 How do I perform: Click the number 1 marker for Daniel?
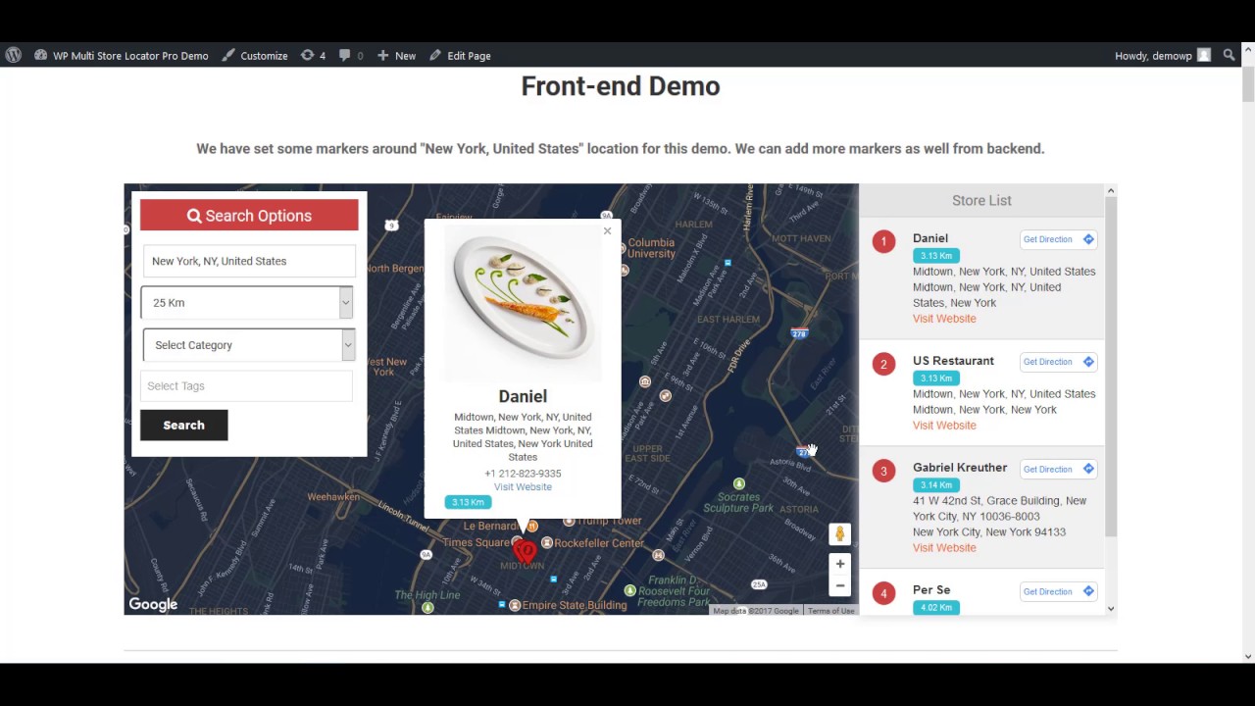click(883, 241)
